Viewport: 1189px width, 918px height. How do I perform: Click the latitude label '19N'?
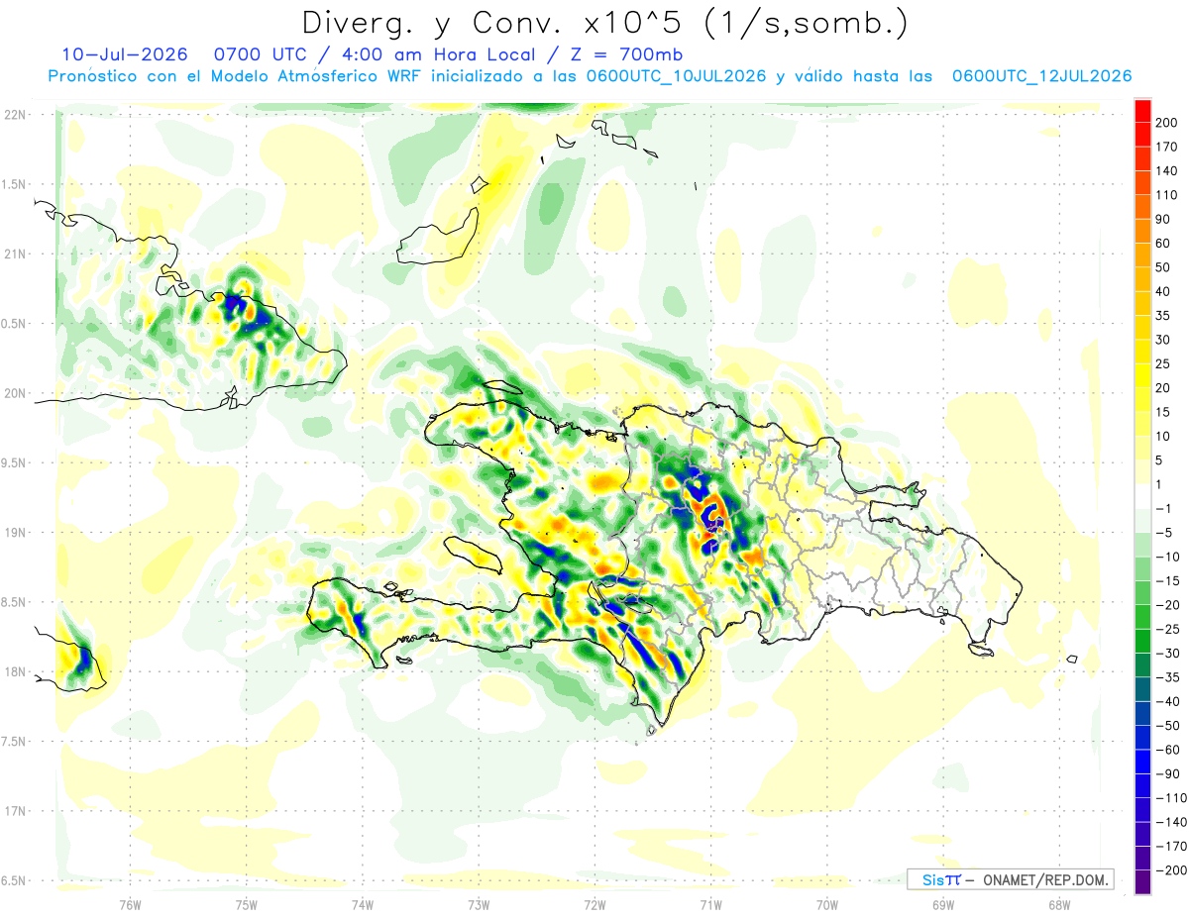point(15,532)
